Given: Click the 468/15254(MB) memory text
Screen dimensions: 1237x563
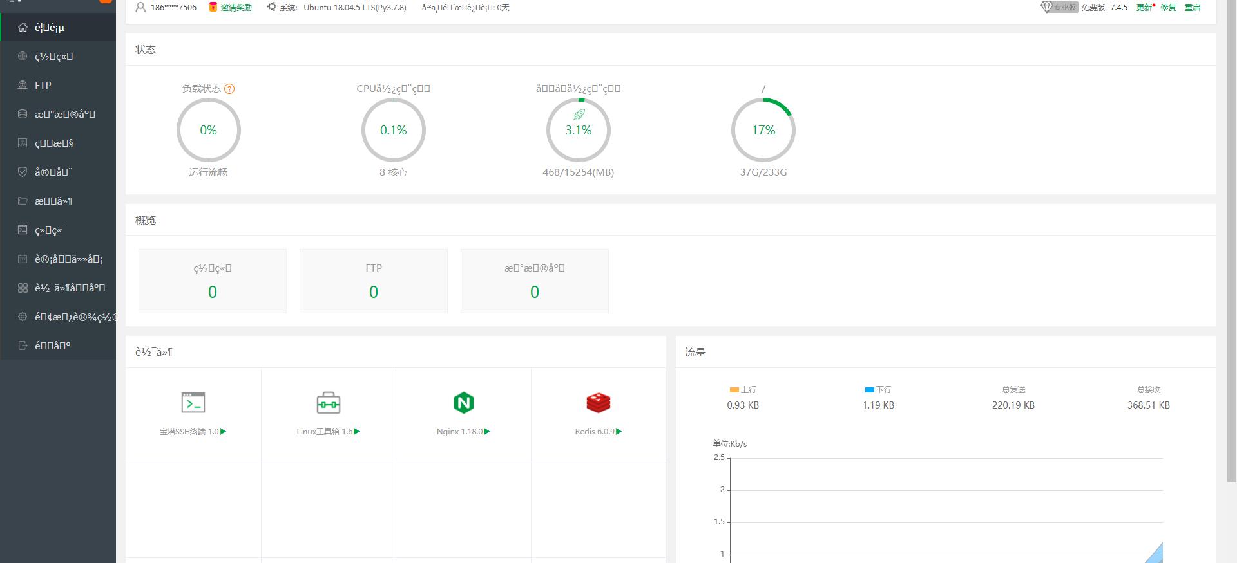Looking at the screenshot, I should click(x=579, y=172).
